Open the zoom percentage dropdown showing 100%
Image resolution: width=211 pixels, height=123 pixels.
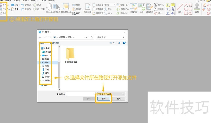(x=114, y=5)
